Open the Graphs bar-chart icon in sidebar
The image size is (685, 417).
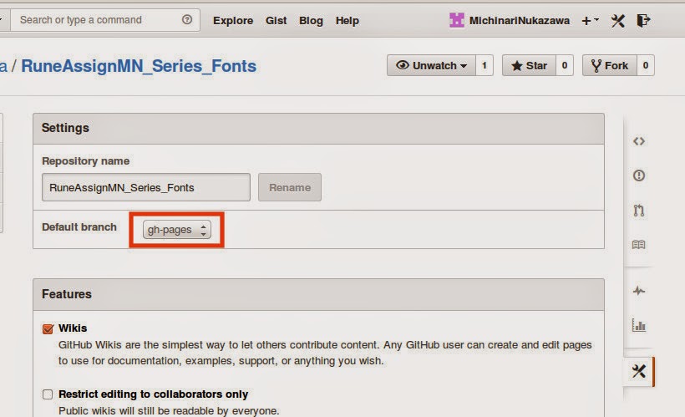pos(639,325)
